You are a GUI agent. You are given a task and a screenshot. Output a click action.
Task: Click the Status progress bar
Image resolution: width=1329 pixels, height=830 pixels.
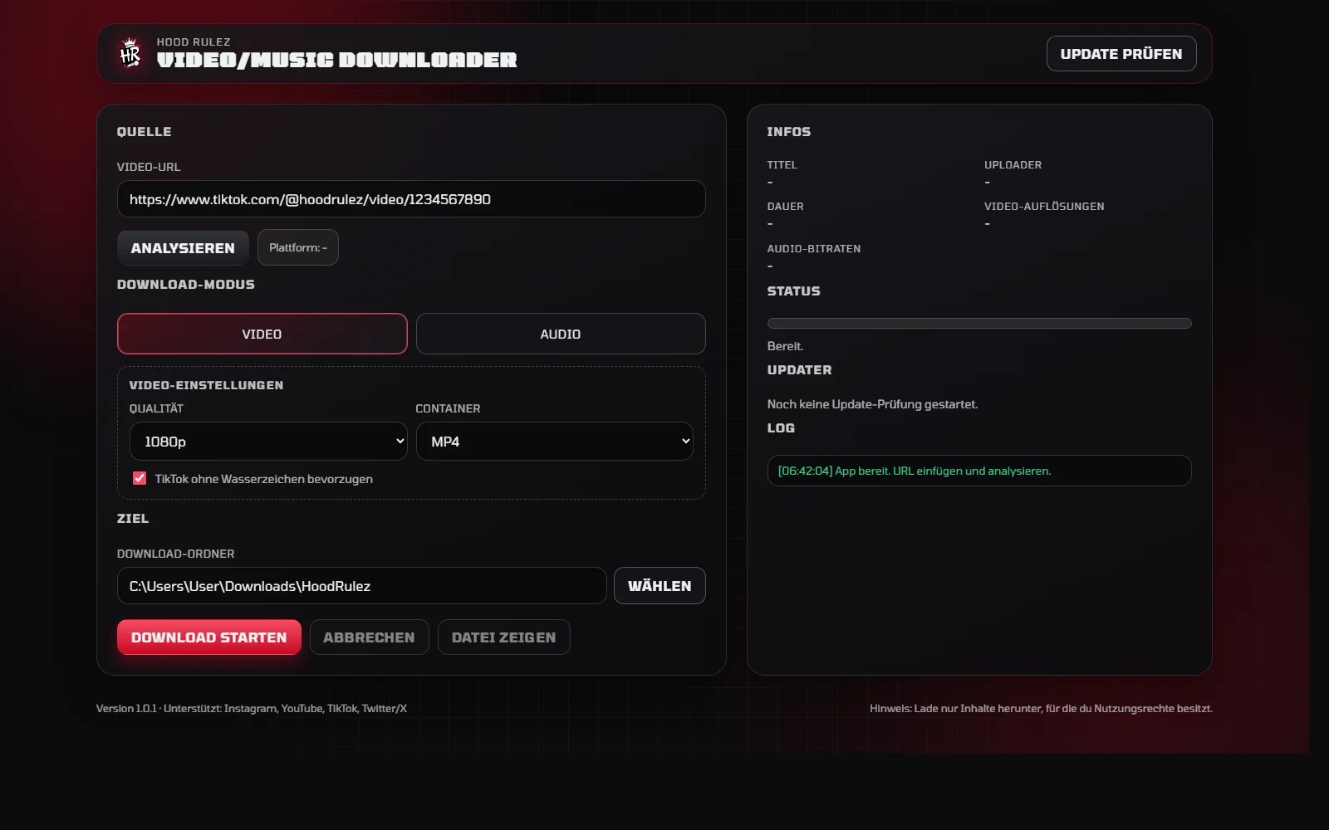pos(979,323)
